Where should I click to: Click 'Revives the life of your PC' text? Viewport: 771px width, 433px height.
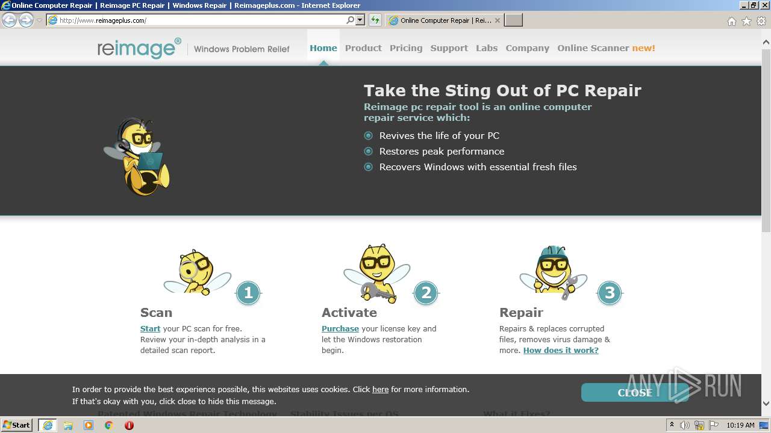coord(439,136)
